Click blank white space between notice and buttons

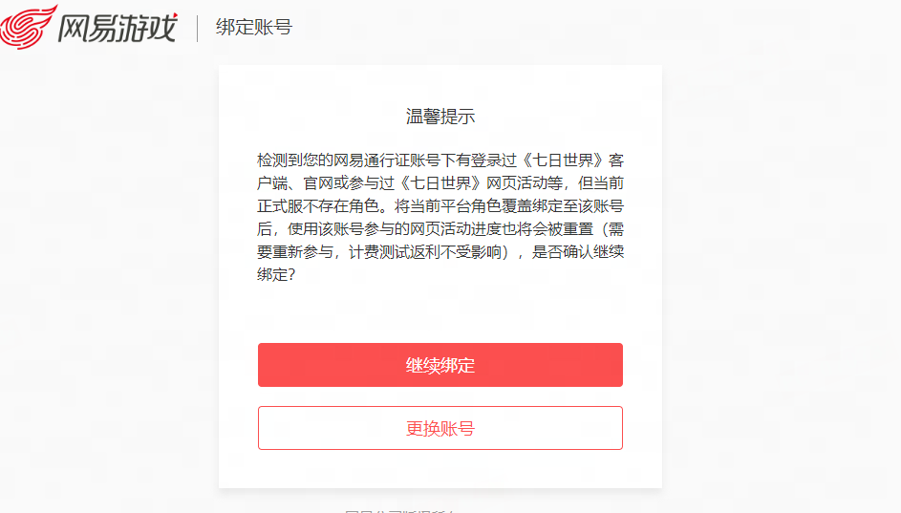pyautogui.click(x=440, y=310)
